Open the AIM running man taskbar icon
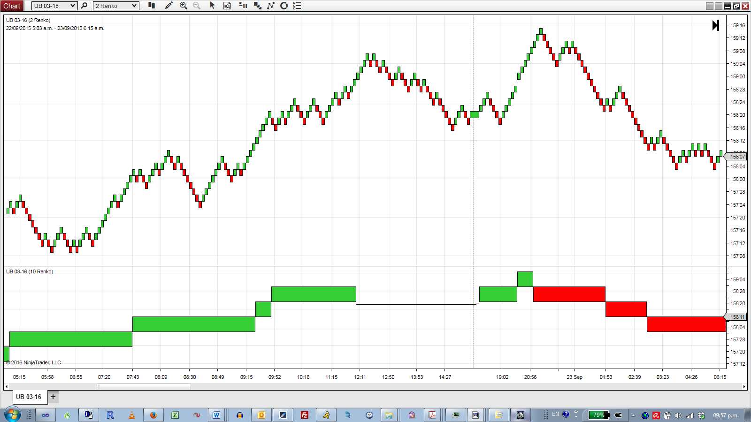 point(326,415)
